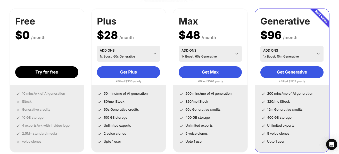Click checkmark beside 320/mo iStock in Max
Screen dimensions: 339x154
[x=181, y=101]
